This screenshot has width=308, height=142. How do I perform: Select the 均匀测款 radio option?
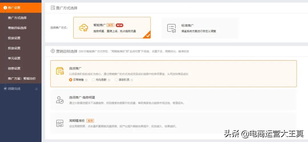click(x=93, y=80)
